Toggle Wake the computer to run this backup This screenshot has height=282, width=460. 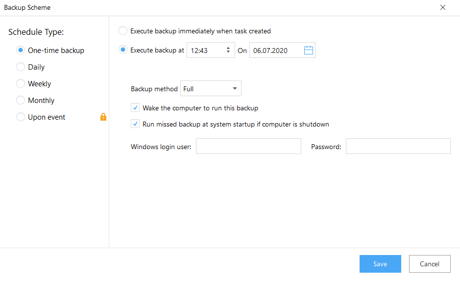(x=135, y=107)
